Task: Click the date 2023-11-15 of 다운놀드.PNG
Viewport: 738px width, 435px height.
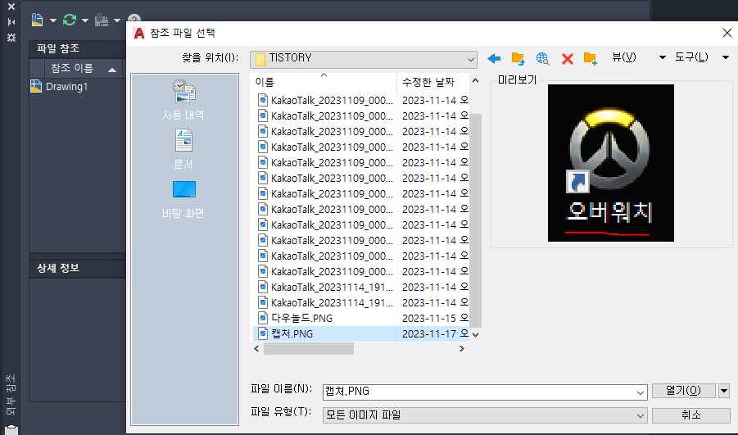Action: (428, 318)
